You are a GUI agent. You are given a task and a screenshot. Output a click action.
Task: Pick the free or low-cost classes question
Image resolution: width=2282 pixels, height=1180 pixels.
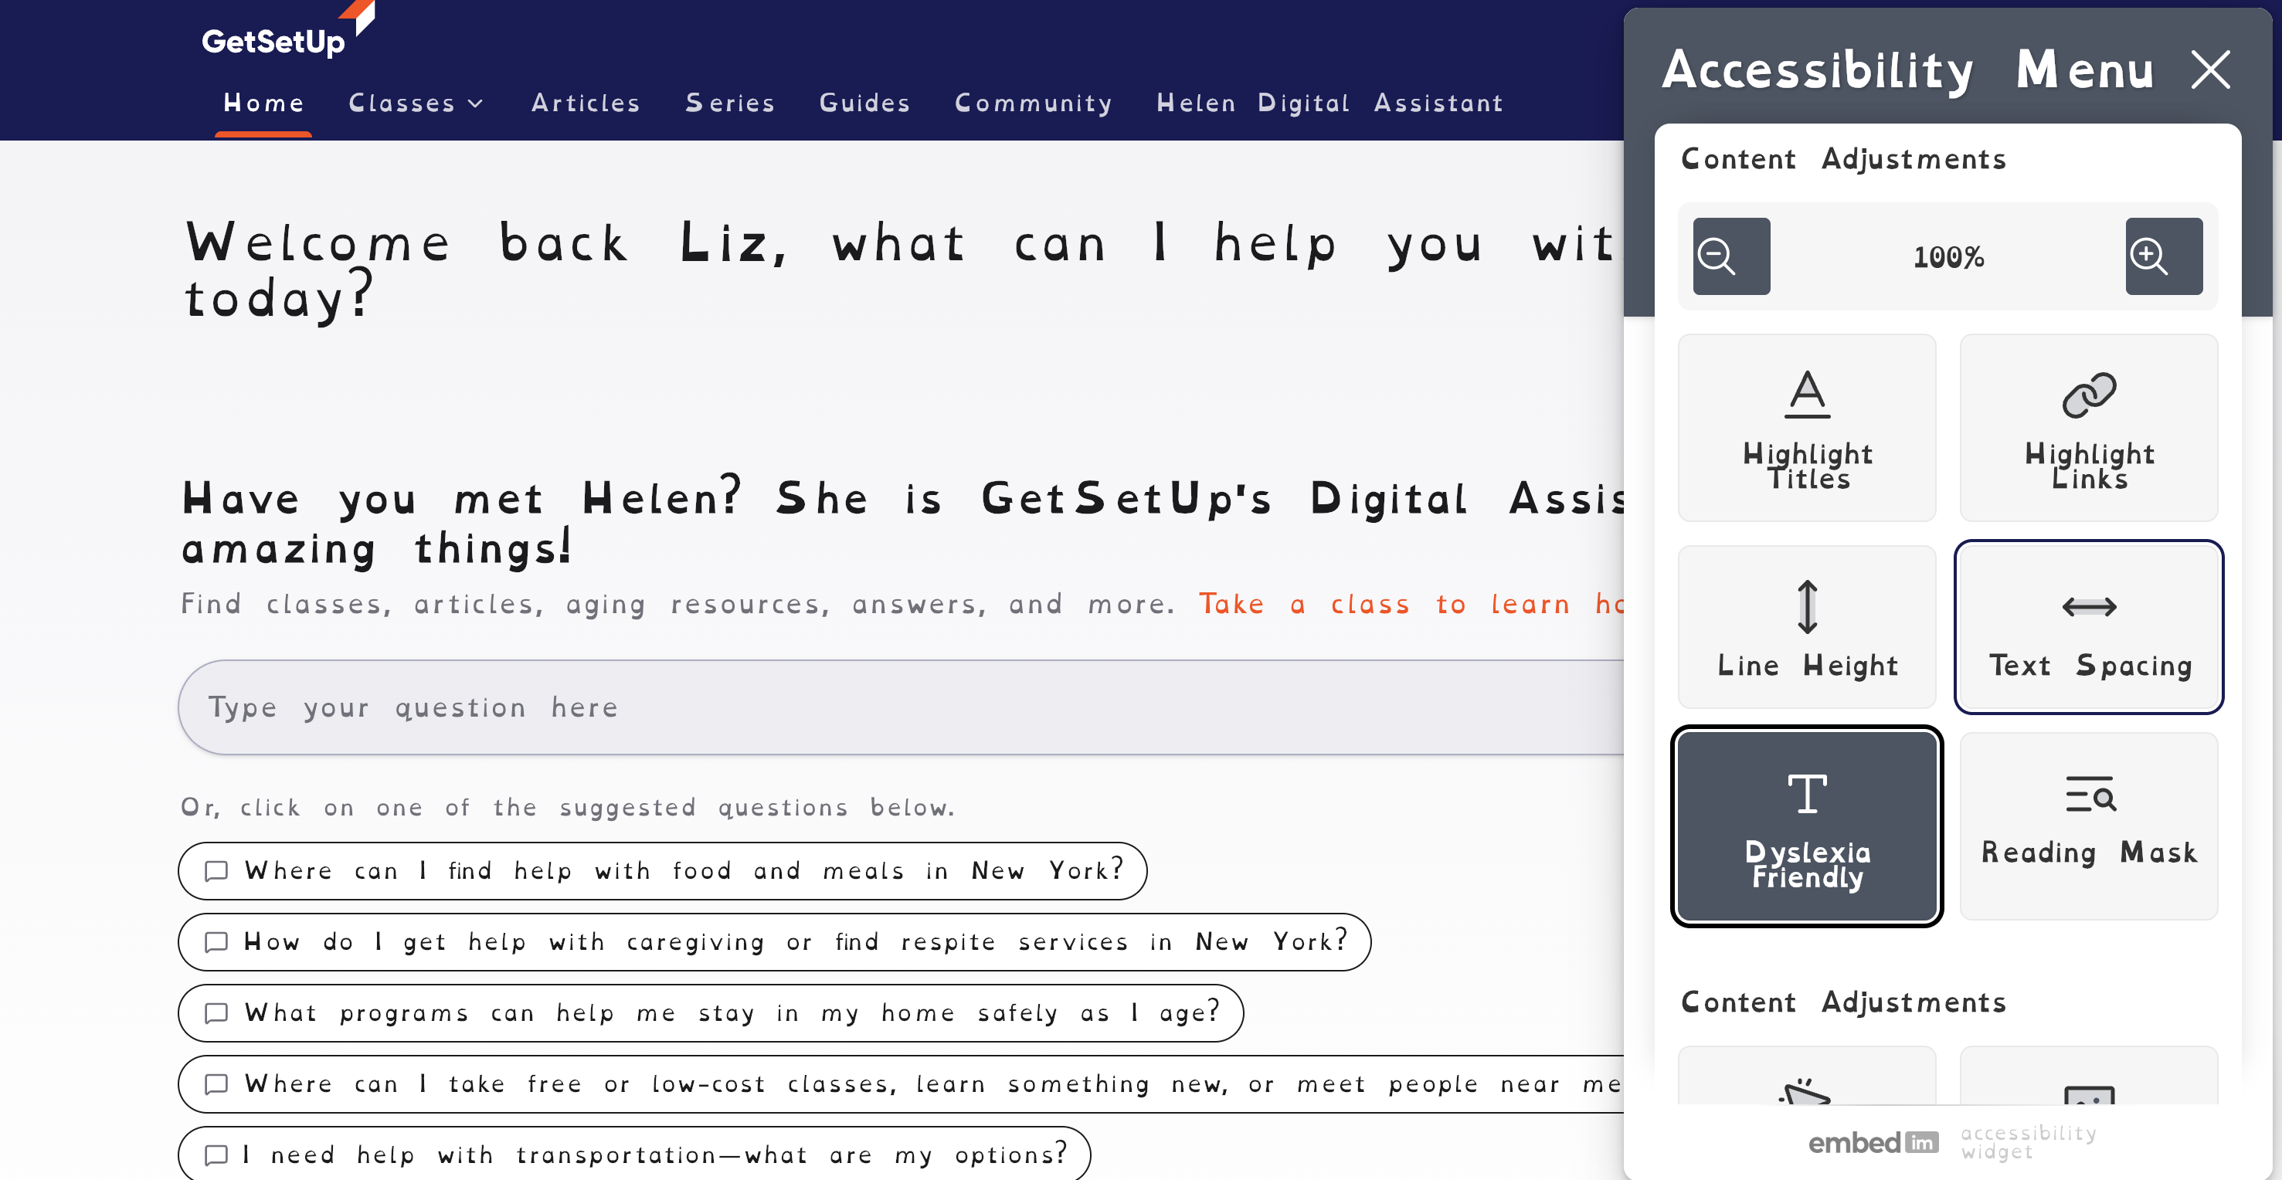pyautogui.click(x=902, y=1083)
